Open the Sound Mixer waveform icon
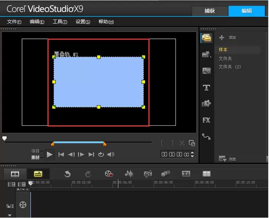Viewport: 269px width, 218px height. tap(129, 174)
